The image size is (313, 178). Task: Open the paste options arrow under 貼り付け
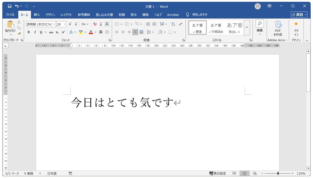pyautogui.click(x=10, y=34)
